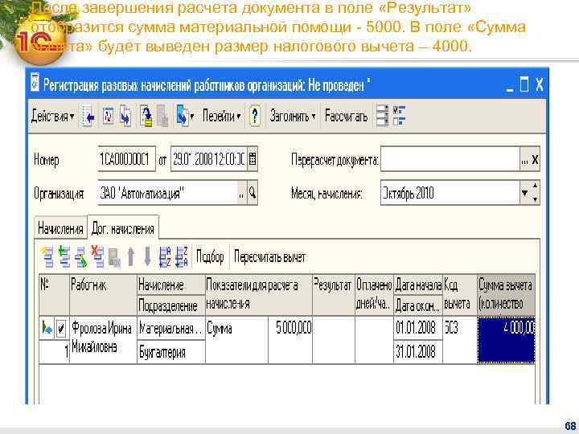Expand the arrow next to create-based-on icon

click(191, 117)
